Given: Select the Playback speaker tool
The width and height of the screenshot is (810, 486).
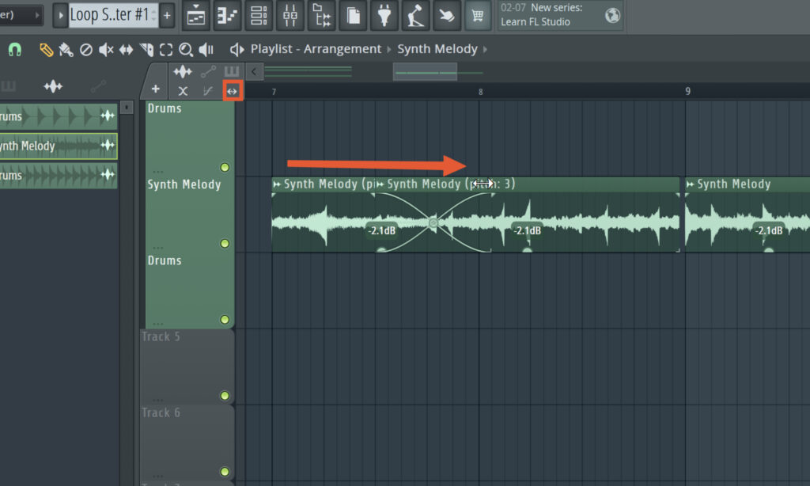Looking at the screenshot, I should [x=206, y=50].
